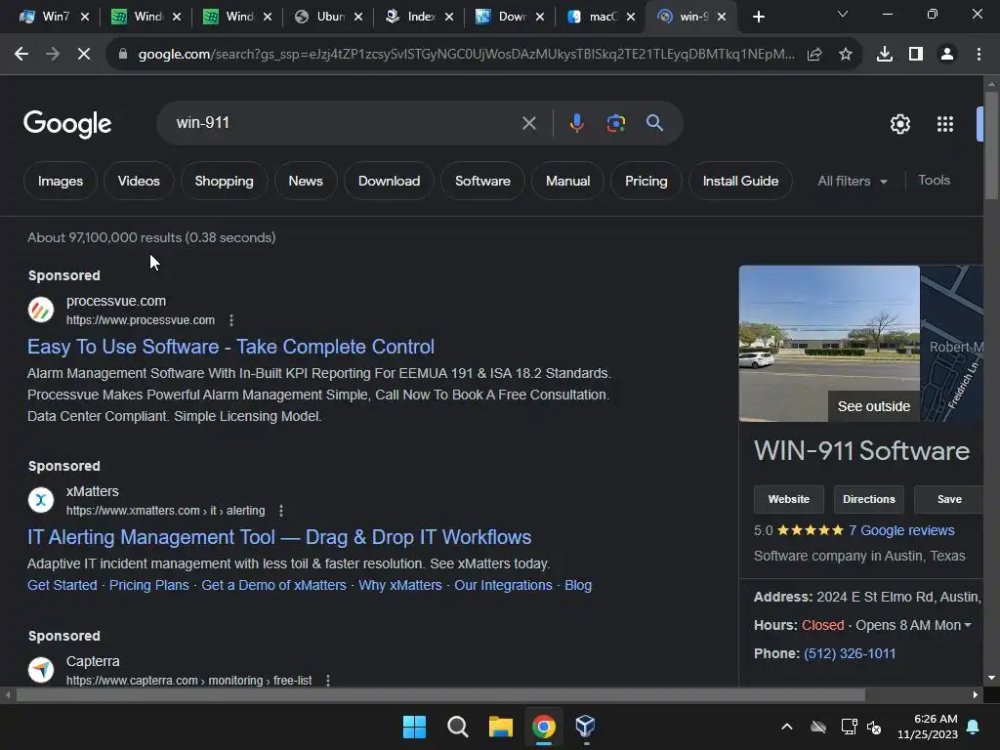1000x750 pixels.
Task: Open Chrome downloads
Action: pyautogui.click(x=885, y=55)
